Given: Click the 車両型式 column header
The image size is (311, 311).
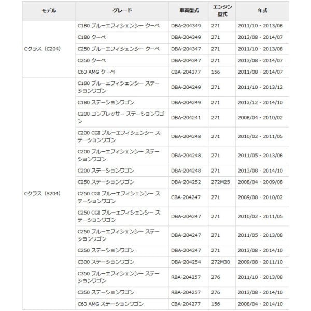Looking at the screenshot, I should 189,10.
